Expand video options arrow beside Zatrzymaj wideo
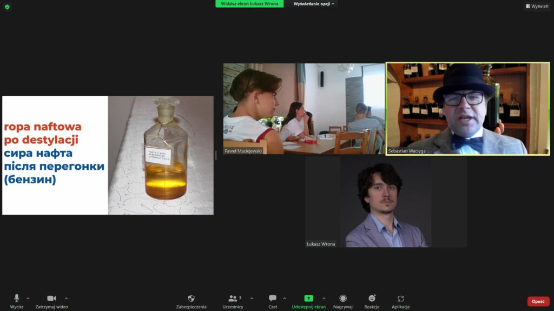 [67, 298]
